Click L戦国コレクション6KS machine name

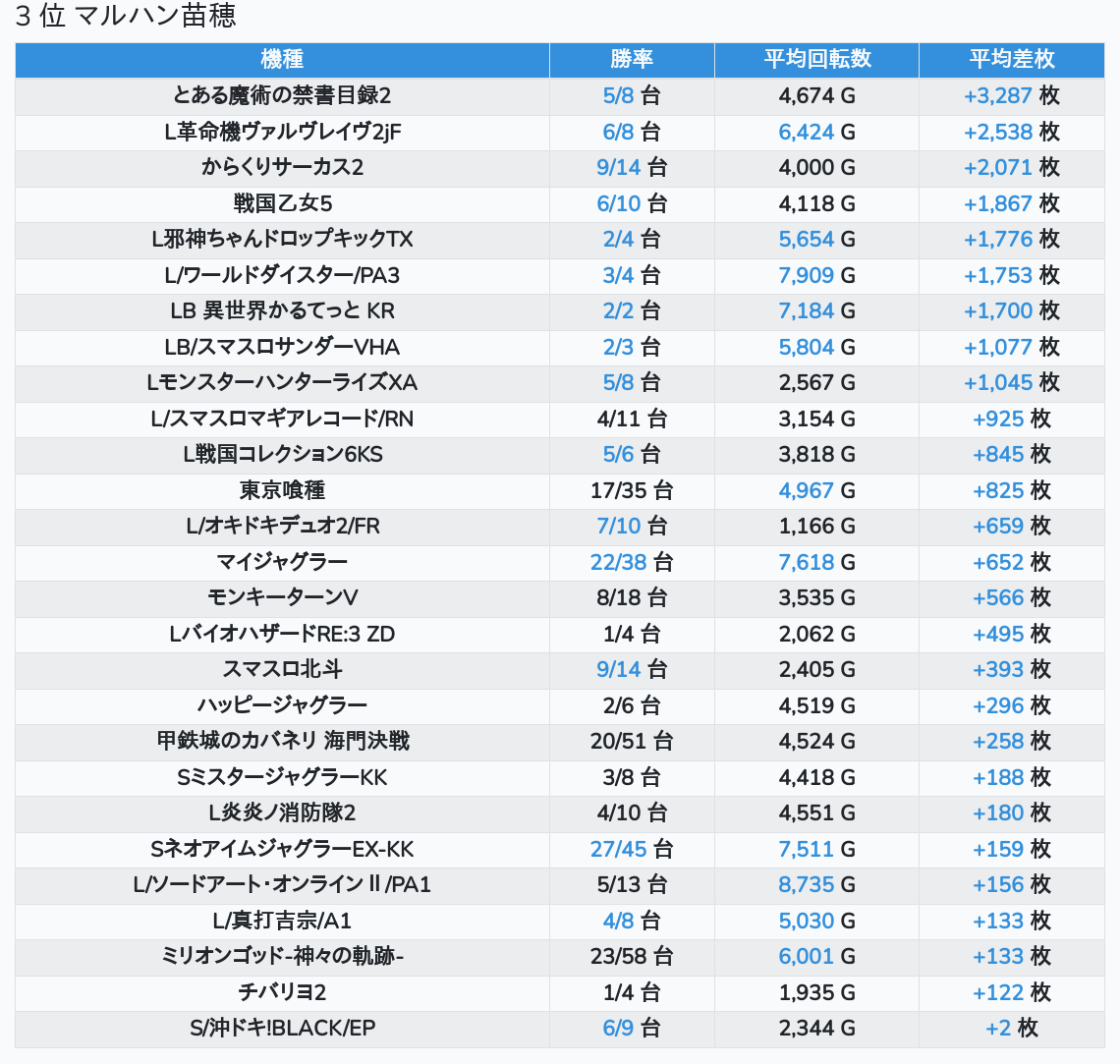point(282,455)
